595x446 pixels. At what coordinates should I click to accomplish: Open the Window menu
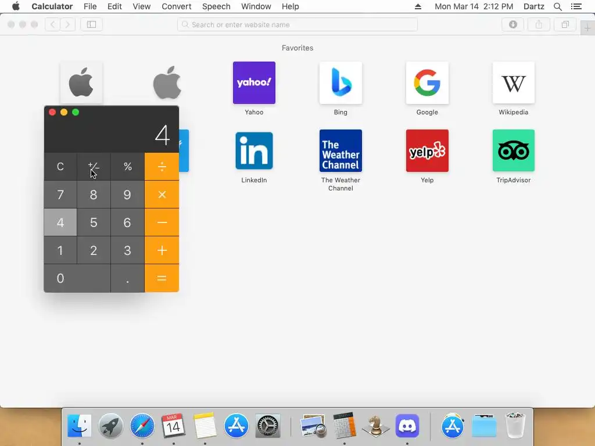tap(256, 6)
